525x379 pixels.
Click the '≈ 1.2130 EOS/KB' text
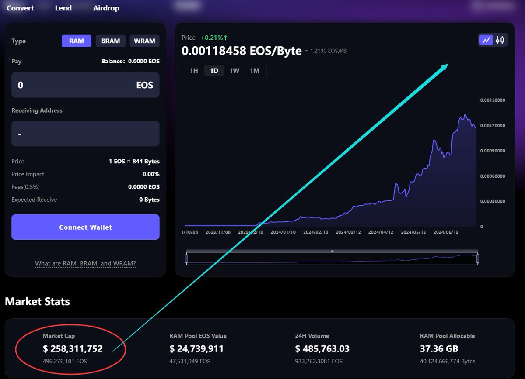[x=325, y=51]
